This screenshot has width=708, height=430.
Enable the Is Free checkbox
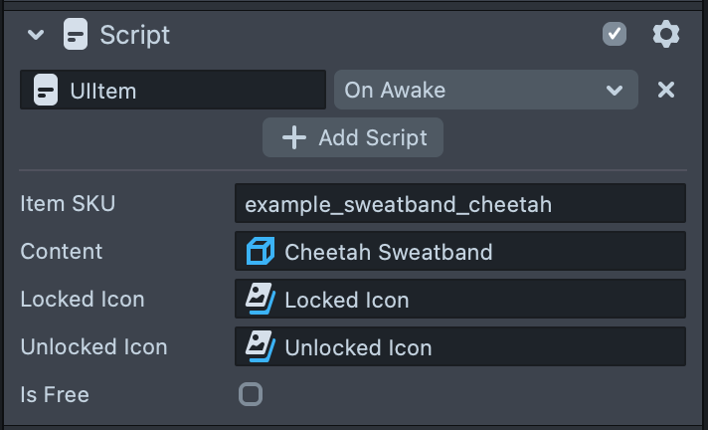(x=251, y=394)
